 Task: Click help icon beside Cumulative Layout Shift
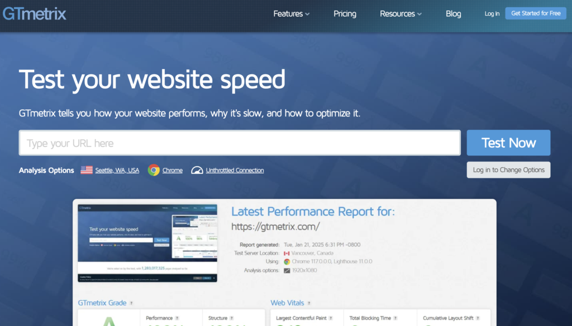pyautogui.click(x=478, y=318)
